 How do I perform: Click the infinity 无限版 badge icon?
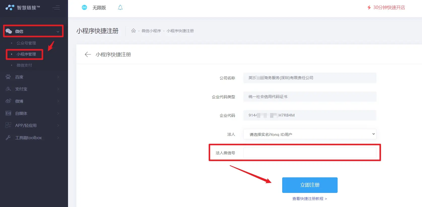tap(84, 8)
